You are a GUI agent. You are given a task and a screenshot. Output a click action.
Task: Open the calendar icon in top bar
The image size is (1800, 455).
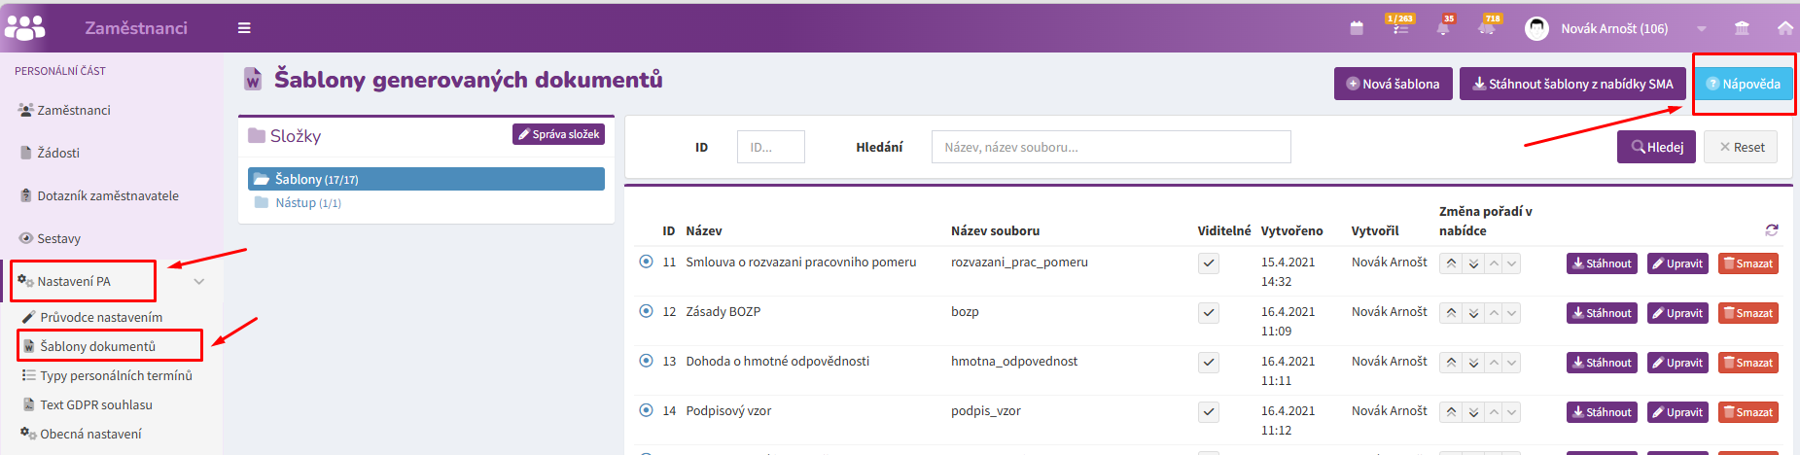click(x=1357, y=28)
